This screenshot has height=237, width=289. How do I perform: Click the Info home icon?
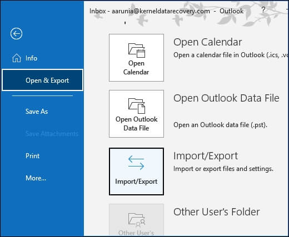click(x=17, y=58)
